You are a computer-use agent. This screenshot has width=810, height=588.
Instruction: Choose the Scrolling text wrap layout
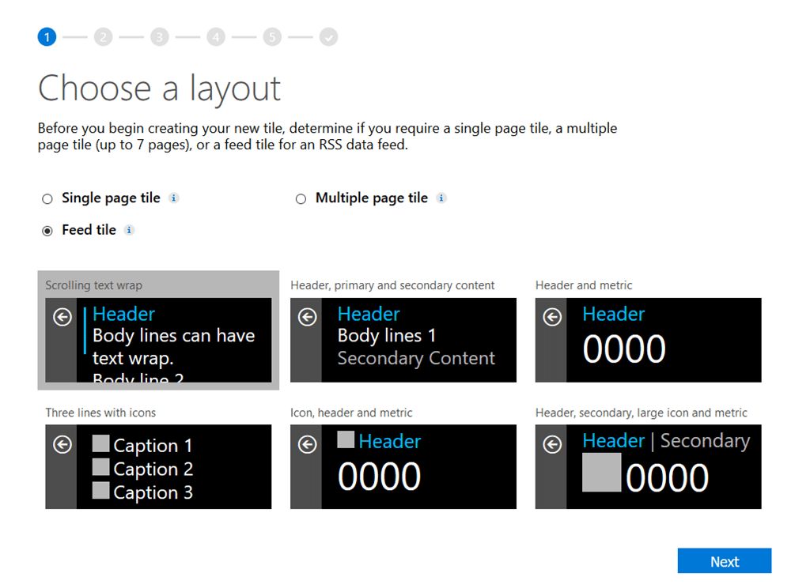click(158, 340)
